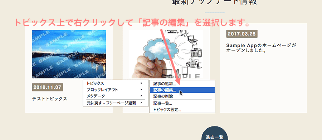Expand the メタデータ submenu arrow

point(141,96)
